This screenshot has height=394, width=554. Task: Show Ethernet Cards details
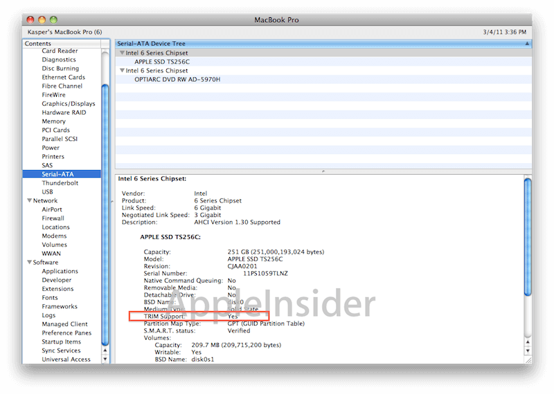(63, 77)
